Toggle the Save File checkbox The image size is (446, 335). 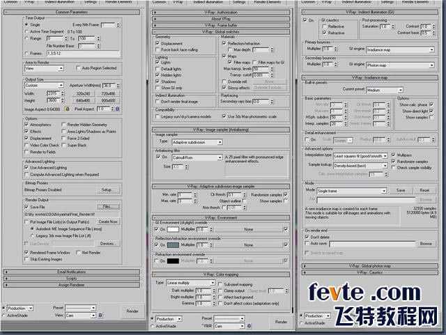pos(26,207)
